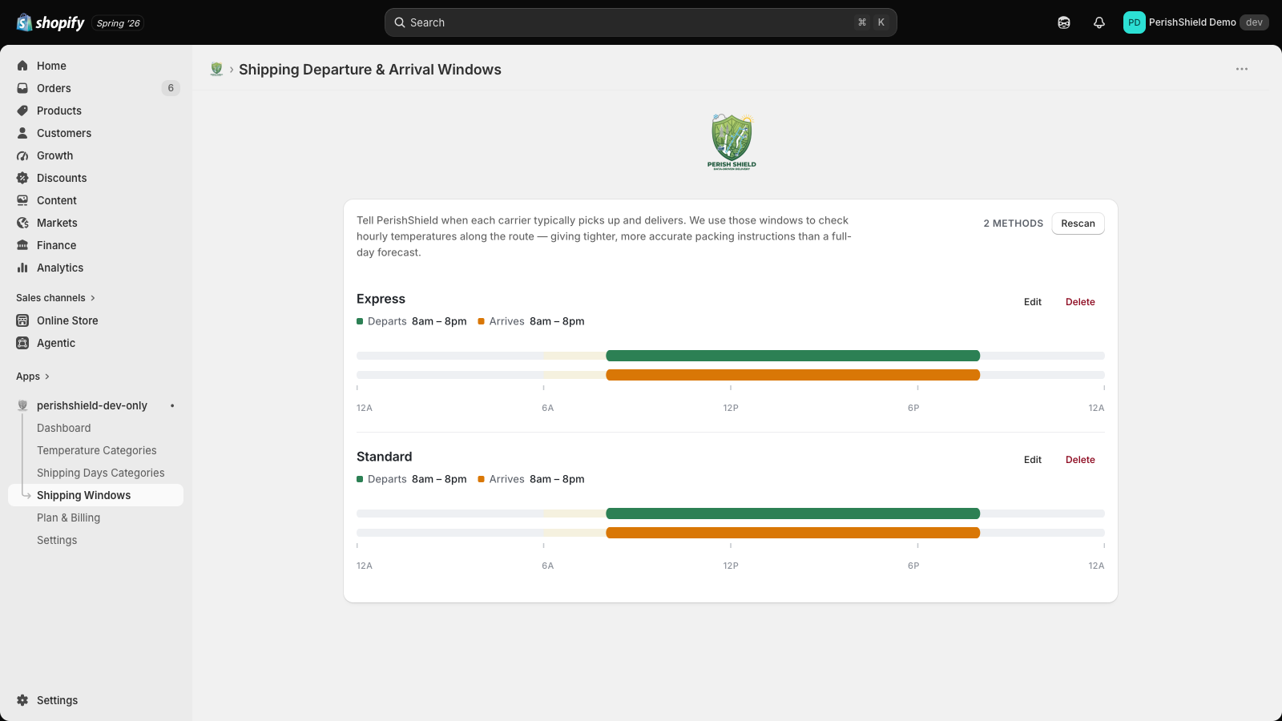Click the Standard Arrives orange swatch
Image resolution: width=1282 pixels, height=721 pixels.
(x=482, y=479)
